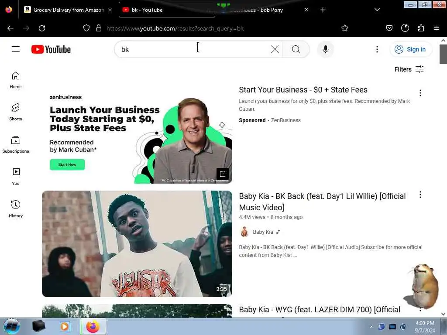Open the Pocket save icon
This screenshot has width=447, height=335.
click(x=389, y=28)
